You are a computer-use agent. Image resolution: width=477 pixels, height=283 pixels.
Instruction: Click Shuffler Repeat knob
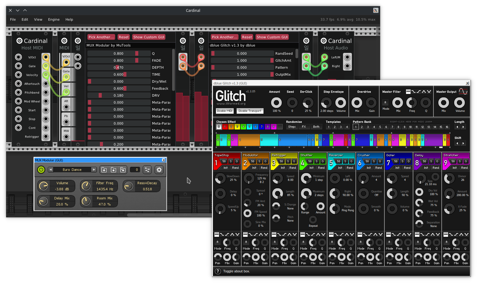coord(313,219)
